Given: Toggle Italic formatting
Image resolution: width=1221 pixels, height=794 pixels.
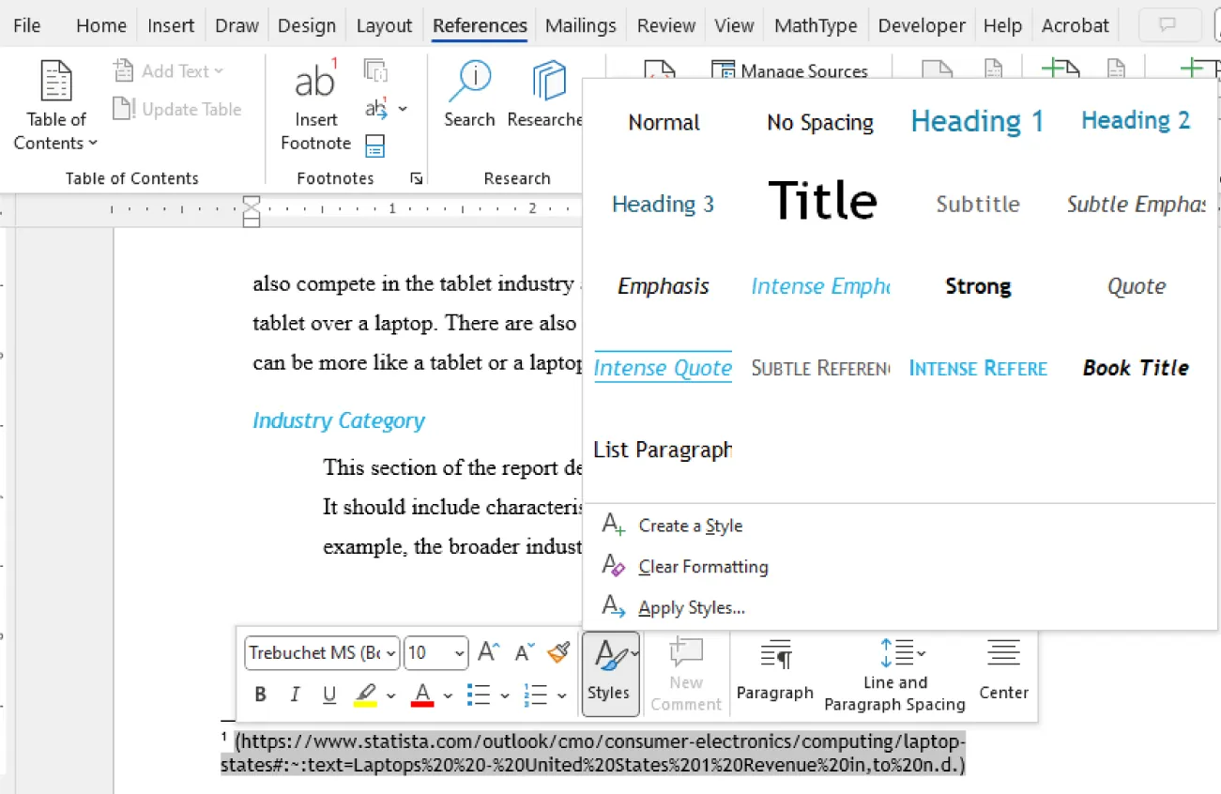Looking at the screenshot, I should 294,694.
